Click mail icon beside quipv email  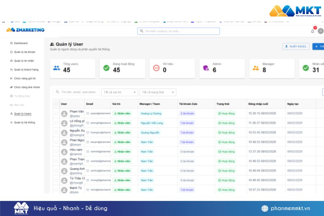tap(87, 113)
